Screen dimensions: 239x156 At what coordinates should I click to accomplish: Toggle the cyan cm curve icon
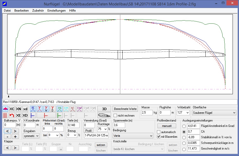click(x=66, y=109)
